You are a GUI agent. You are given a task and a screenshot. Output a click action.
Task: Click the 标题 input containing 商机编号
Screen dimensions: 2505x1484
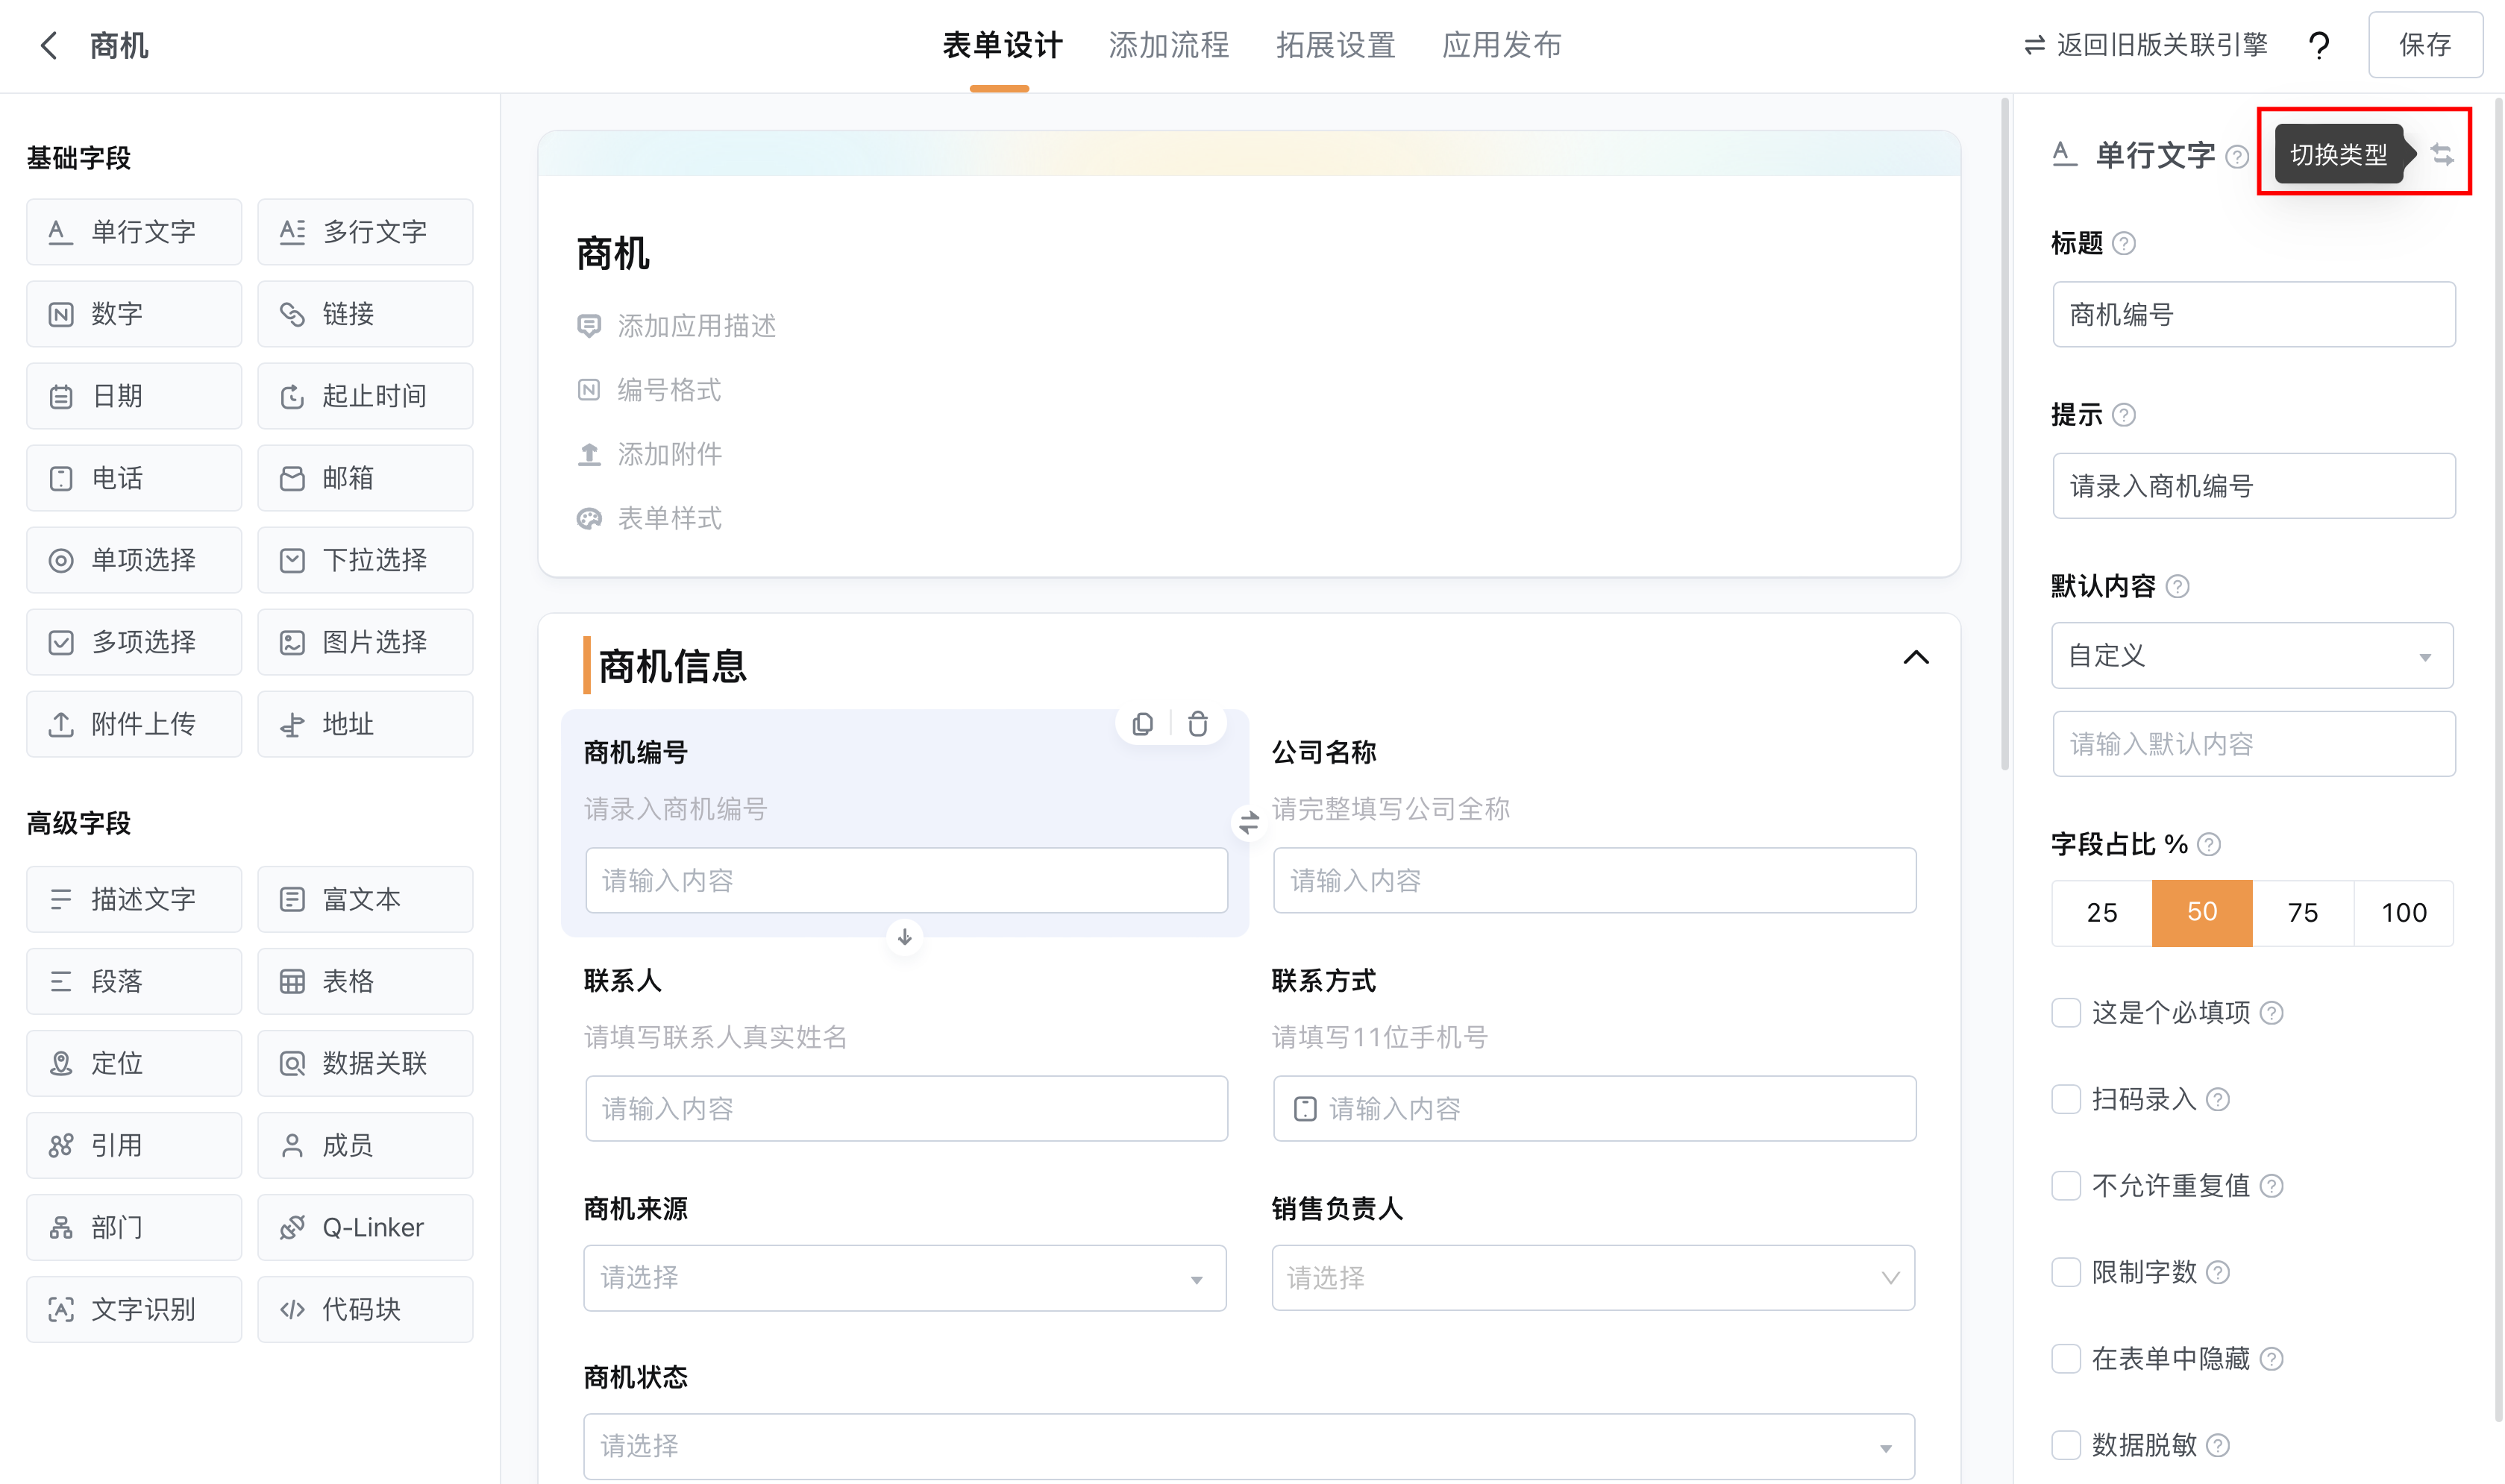coord(2254,315)
